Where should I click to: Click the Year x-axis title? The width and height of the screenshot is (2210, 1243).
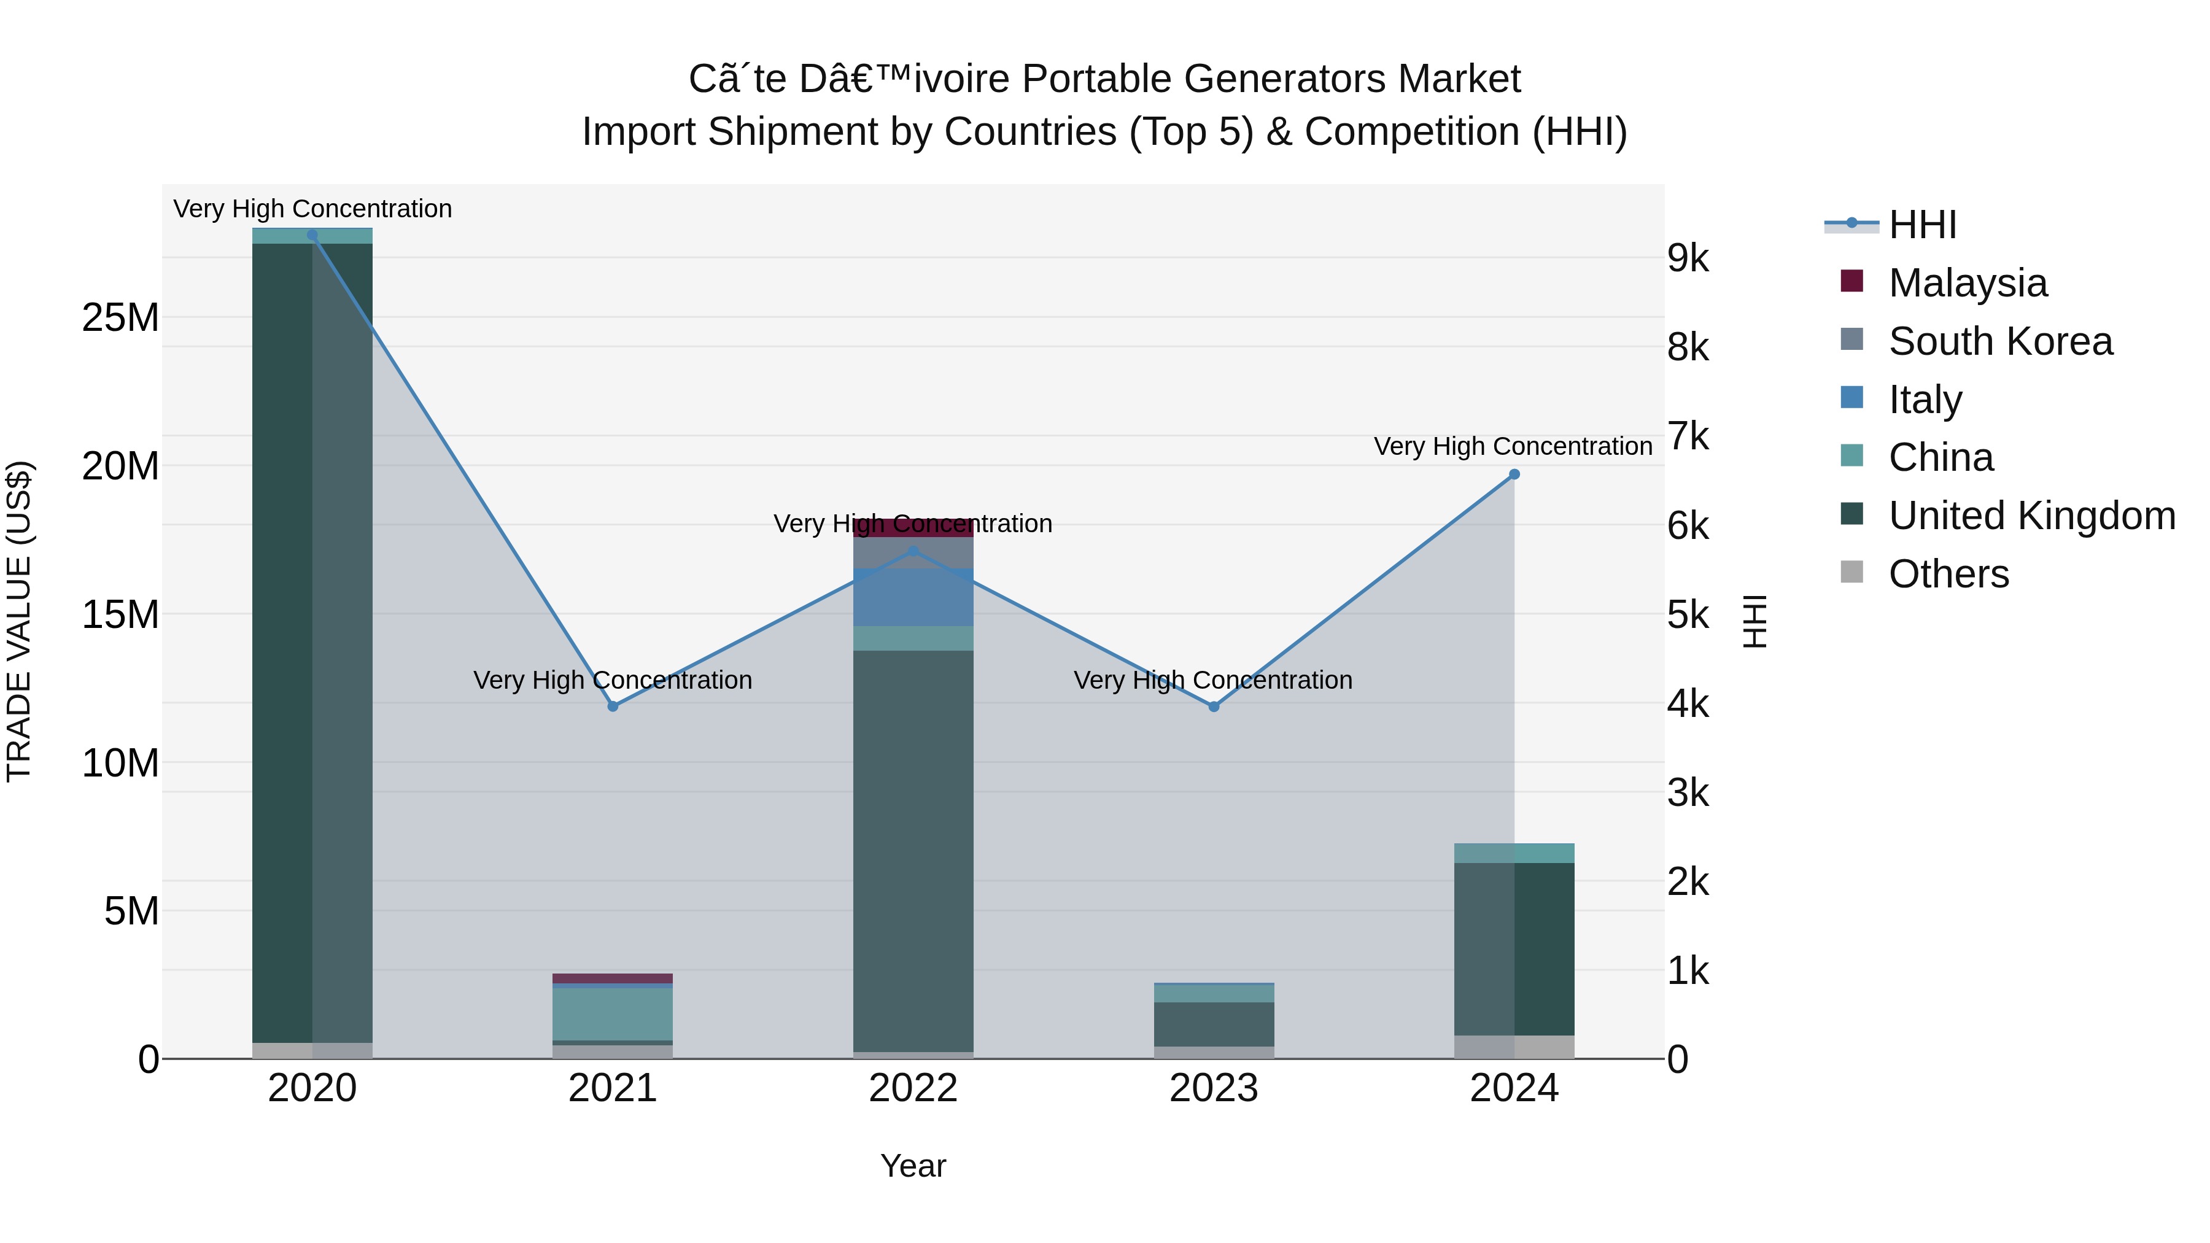[x=913, y=1166]
